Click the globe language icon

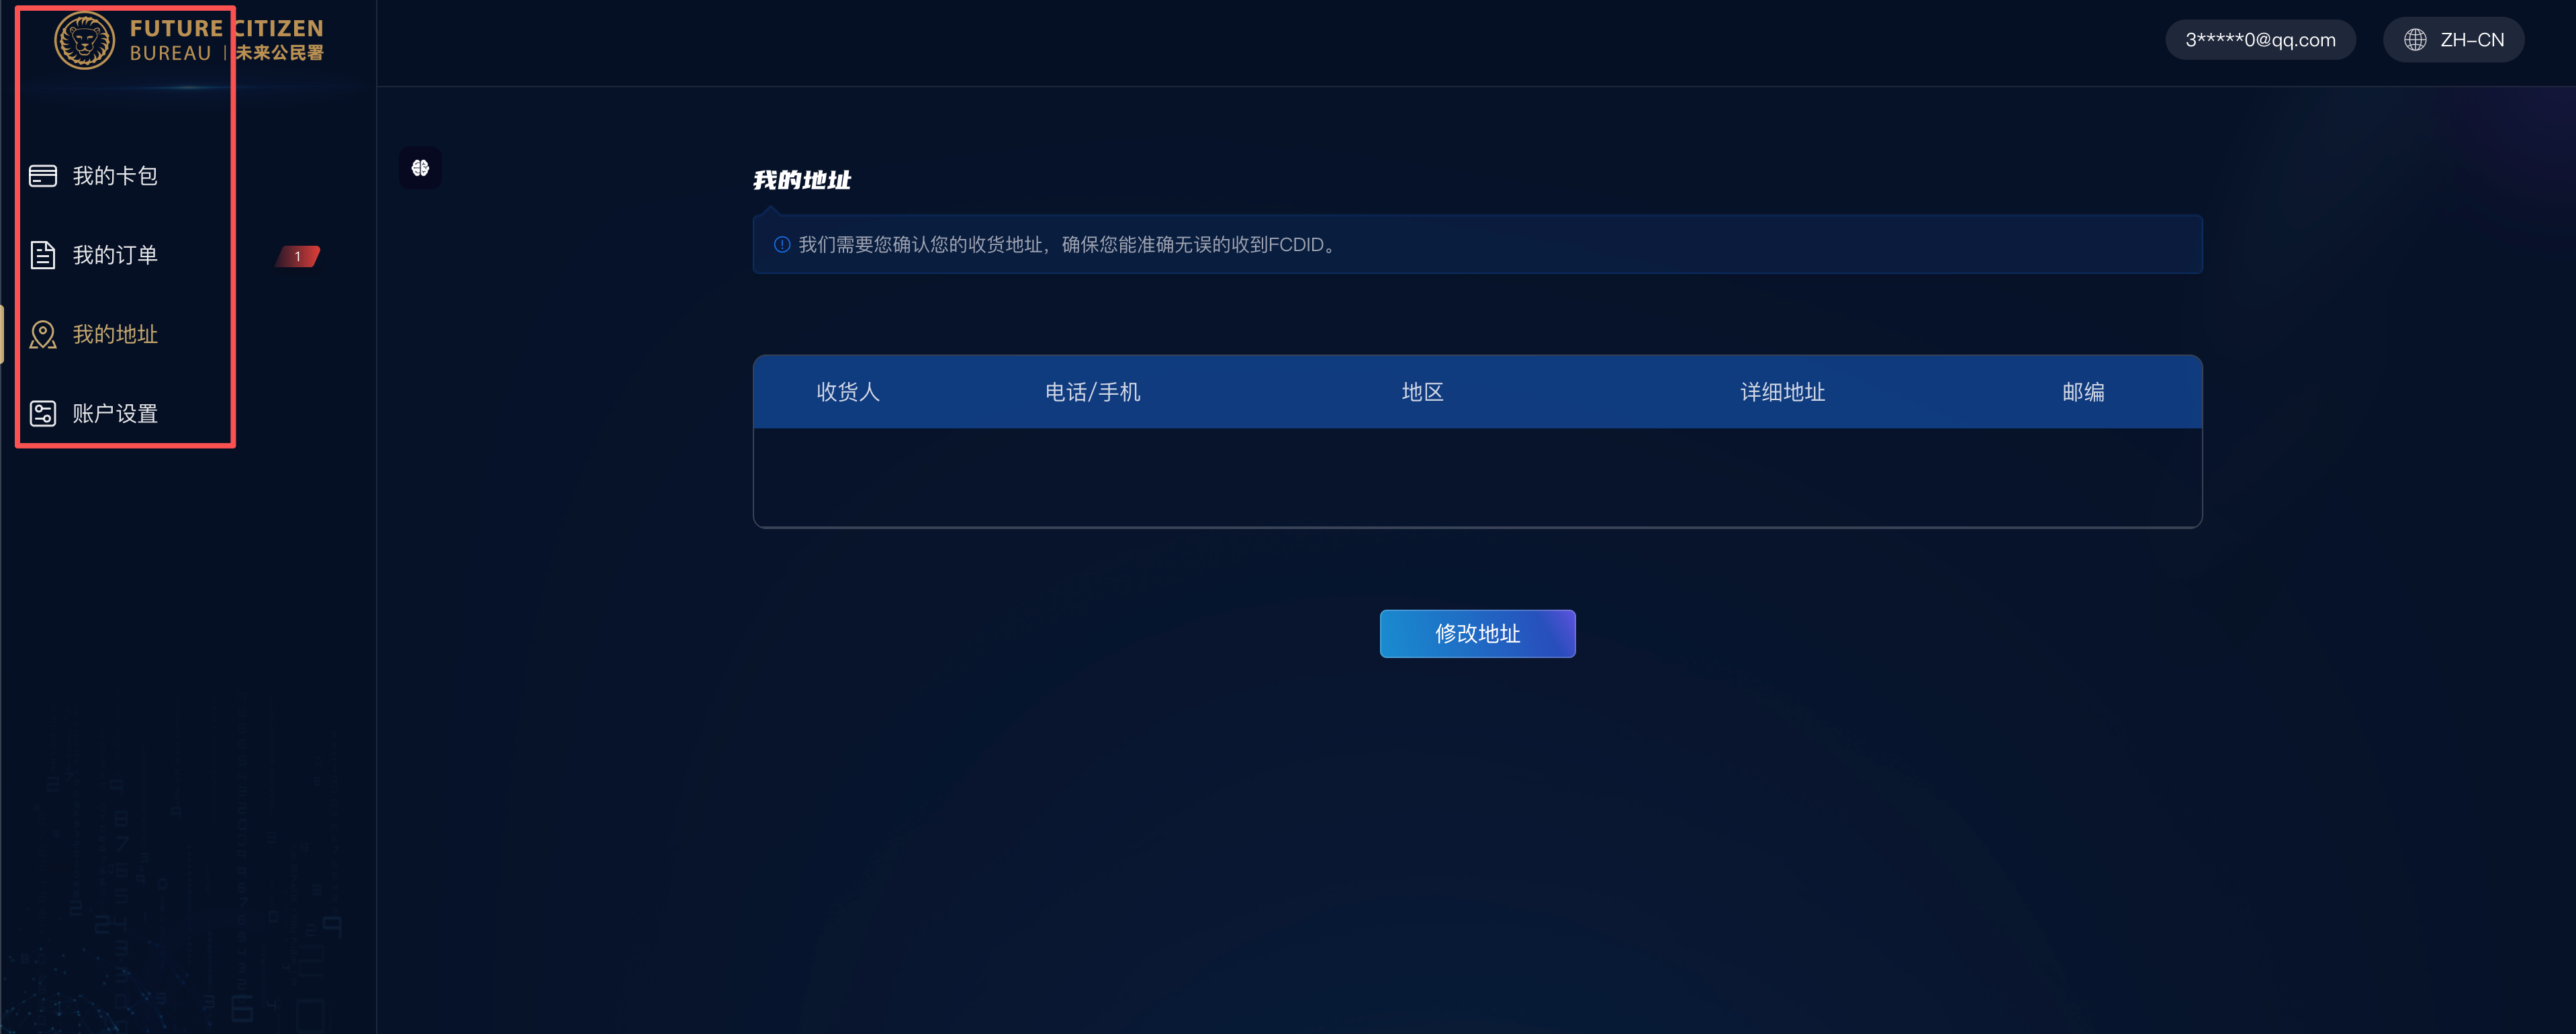2415,40
